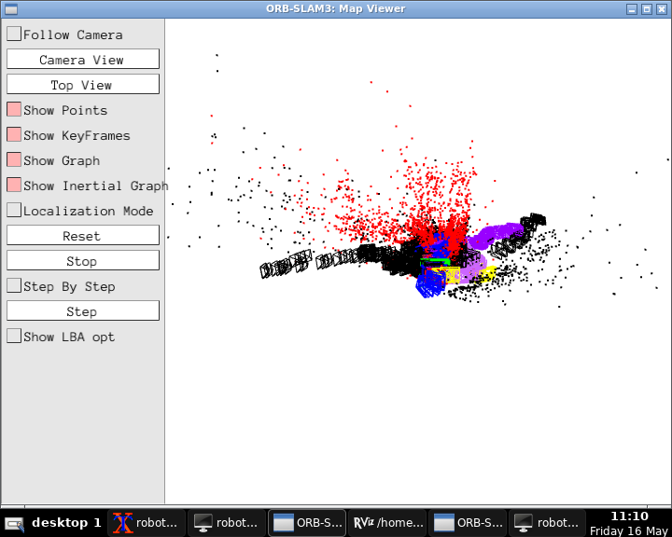Click the Reset button
Screen dimensions: 672x537
point(83,236)
